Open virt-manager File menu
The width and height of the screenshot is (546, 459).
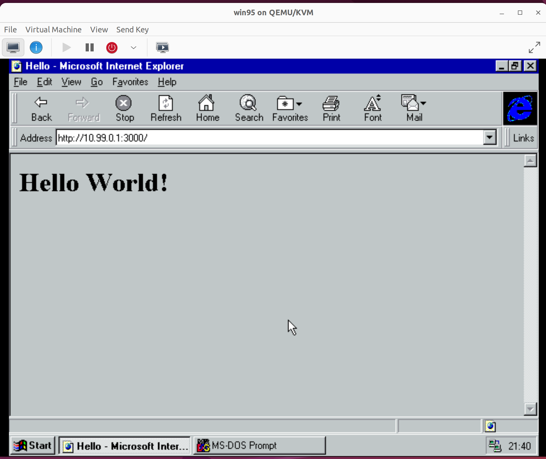(10, 29)
